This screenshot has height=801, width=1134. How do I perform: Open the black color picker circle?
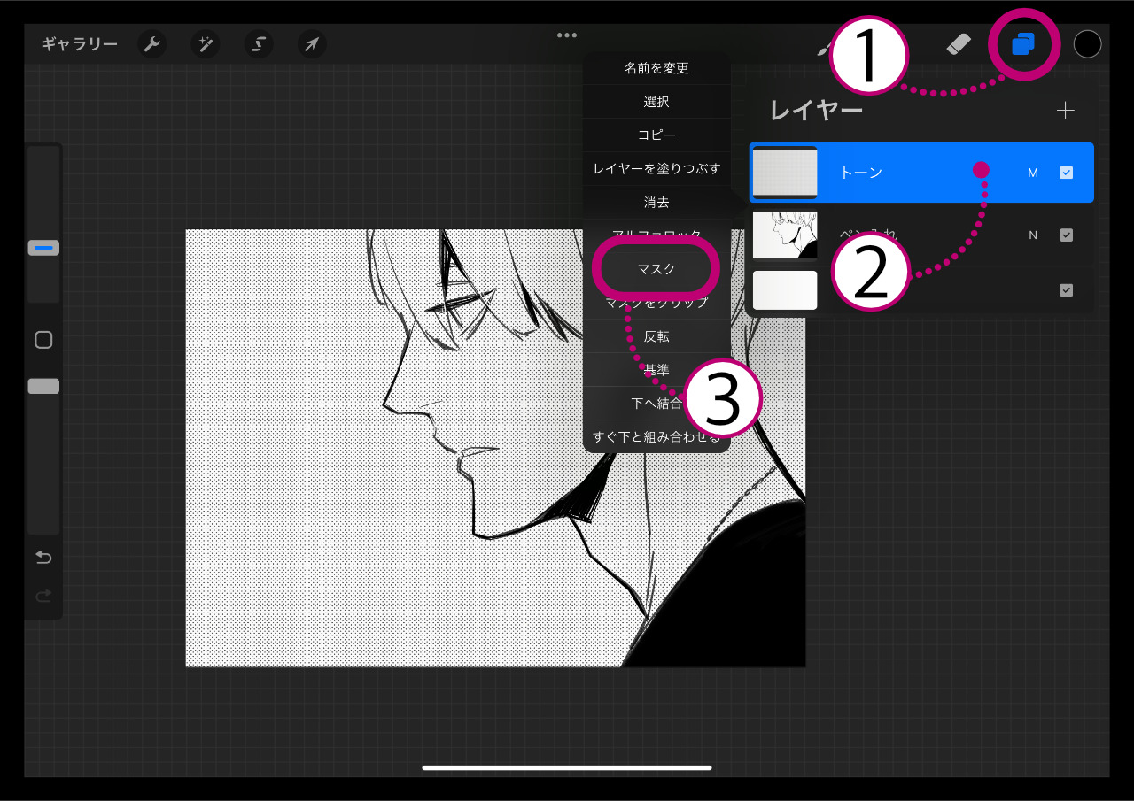[1087, 44]
